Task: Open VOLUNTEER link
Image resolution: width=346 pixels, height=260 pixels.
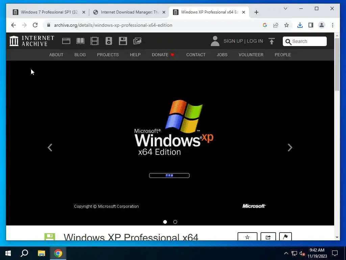Action: (x=251, y=55)
